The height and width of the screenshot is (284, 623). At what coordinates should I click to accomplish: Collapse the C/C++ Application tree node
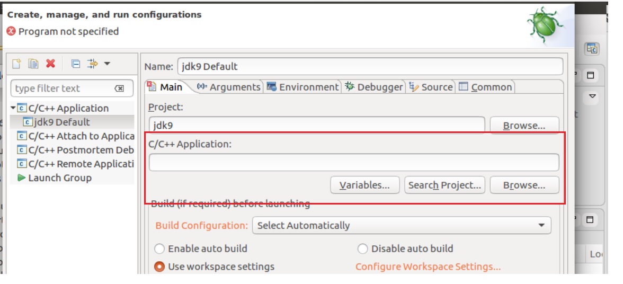coord(13,108)
